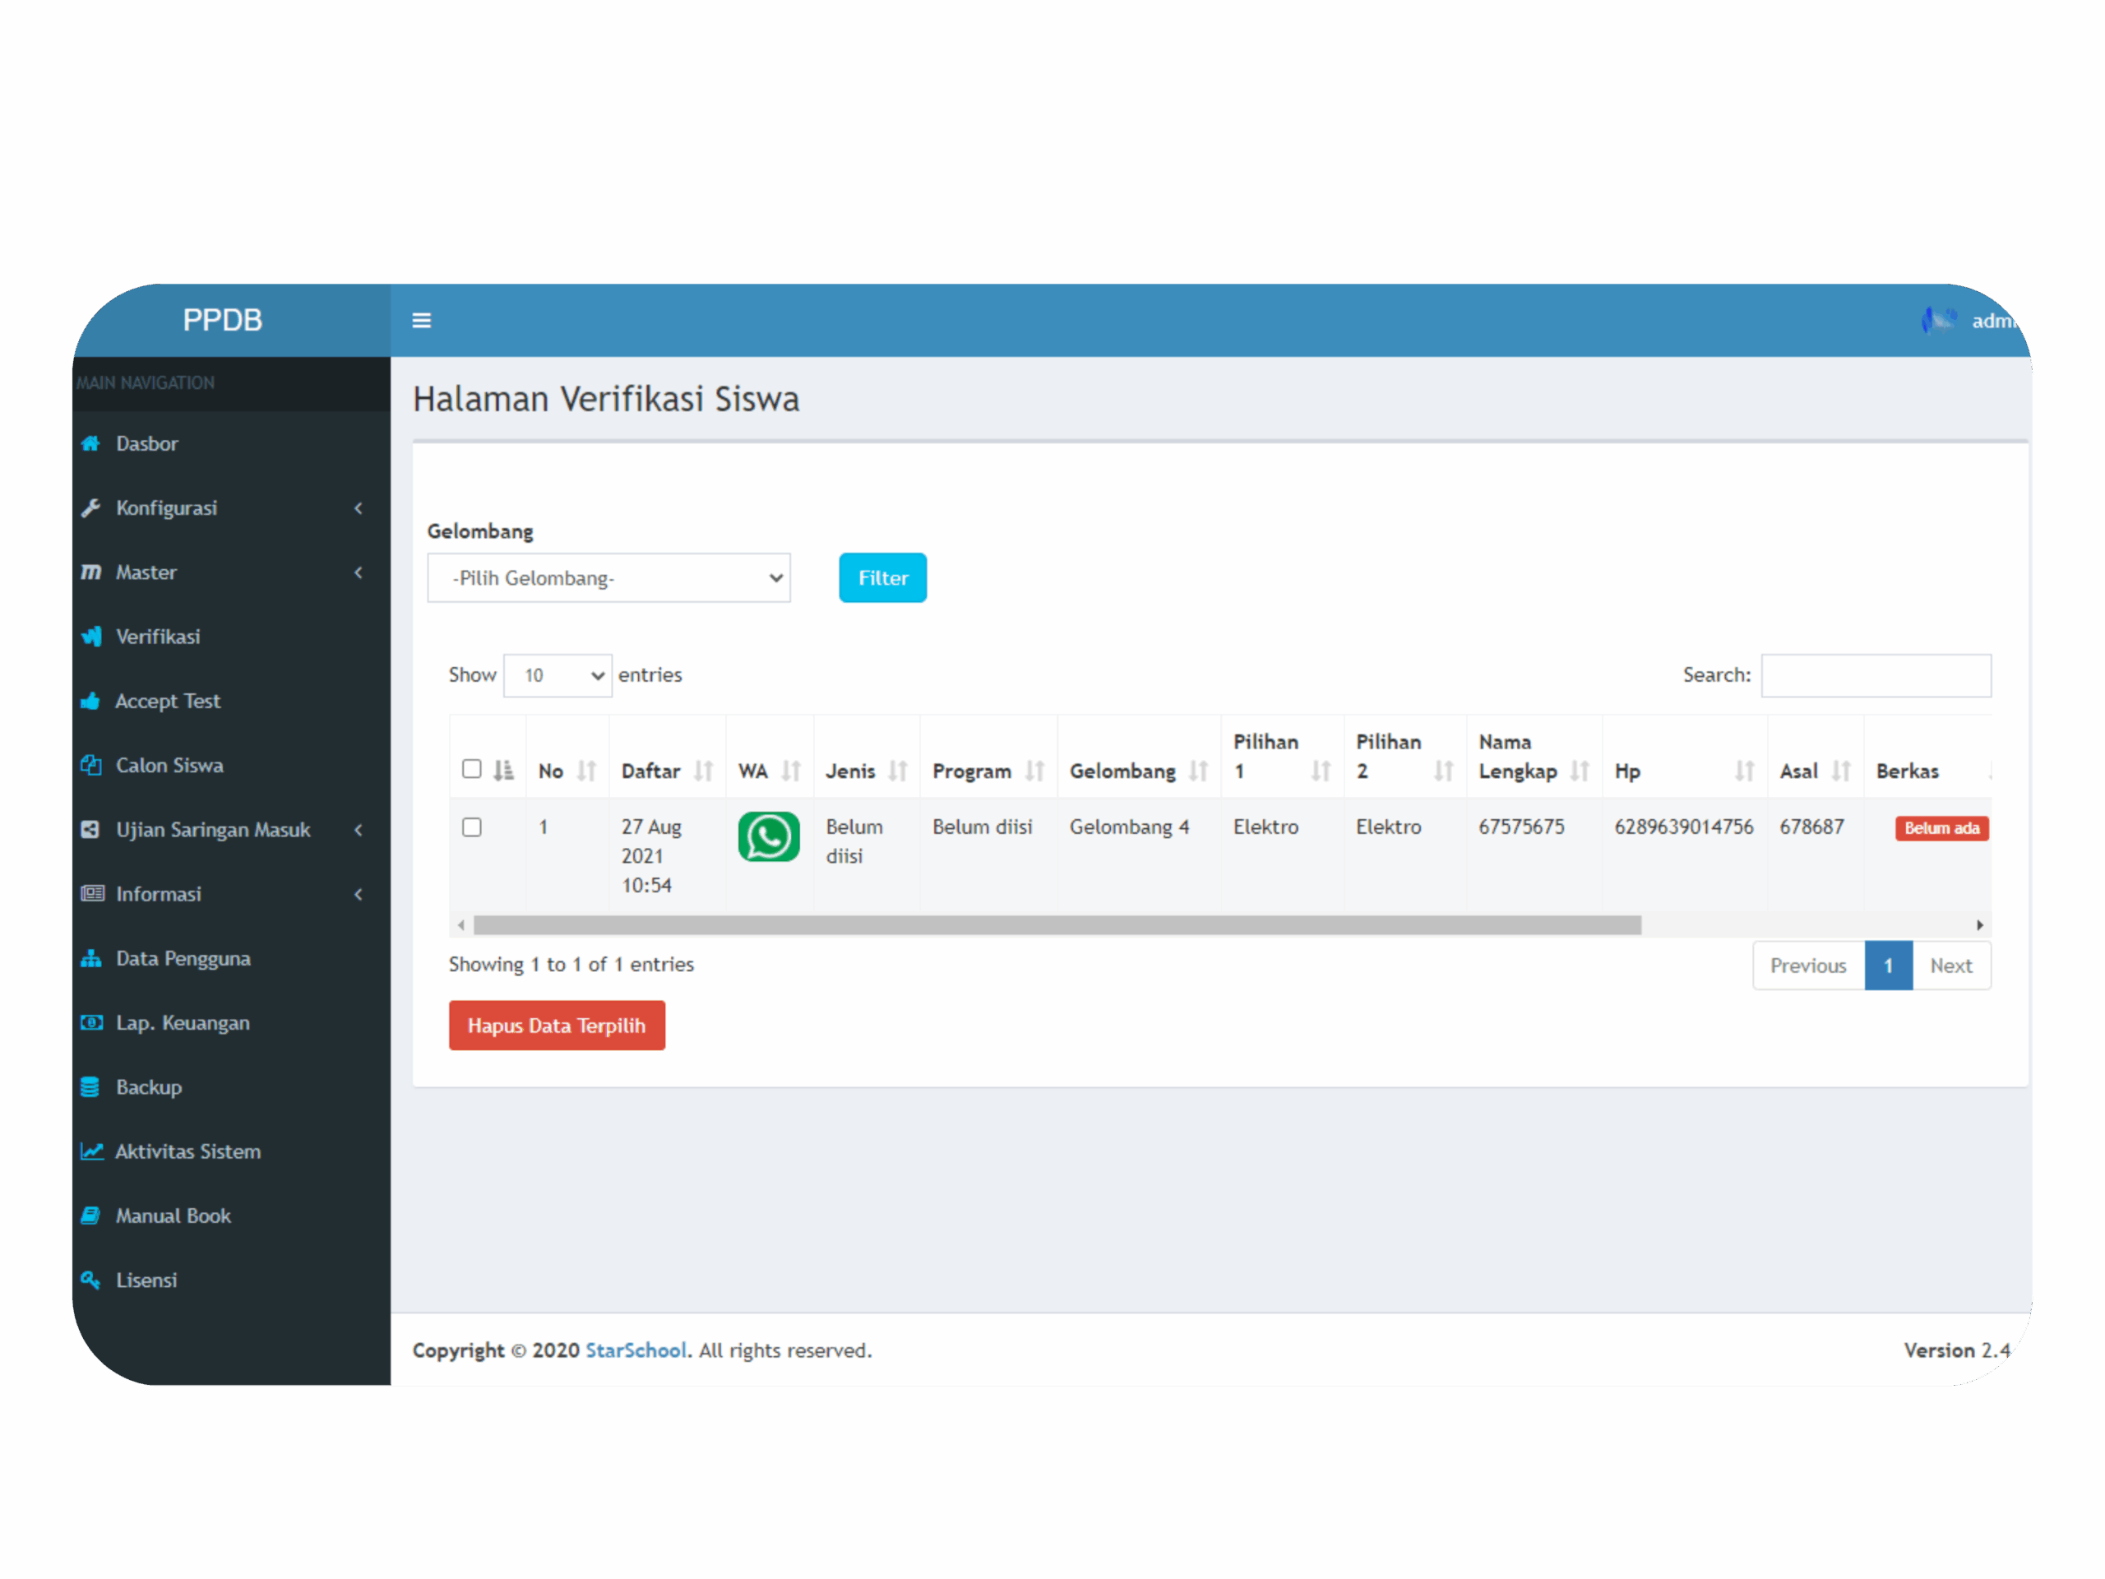This screenshot has height=1579, width=2105.
Task: Click Hapus Data Terpilih button
Action: coord(557,1026)
